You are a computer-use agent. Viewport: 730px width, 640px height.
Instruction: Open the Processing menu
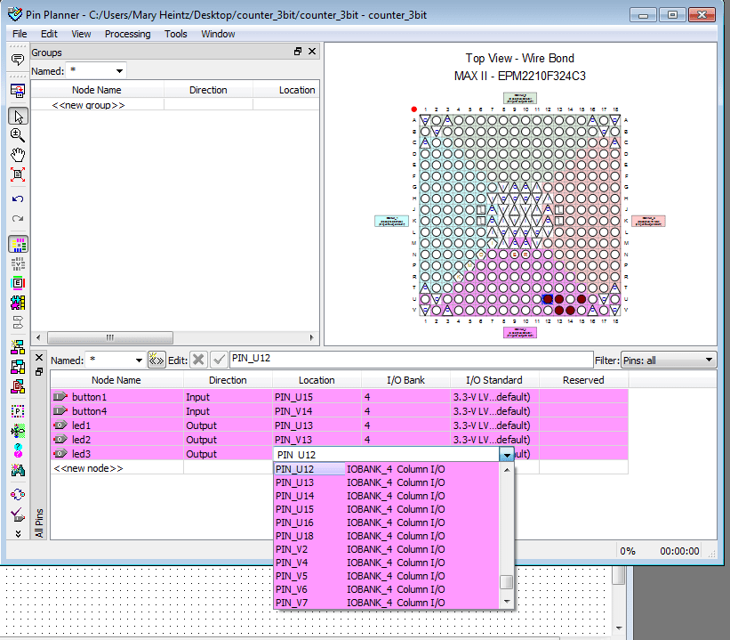click(127, 34)
